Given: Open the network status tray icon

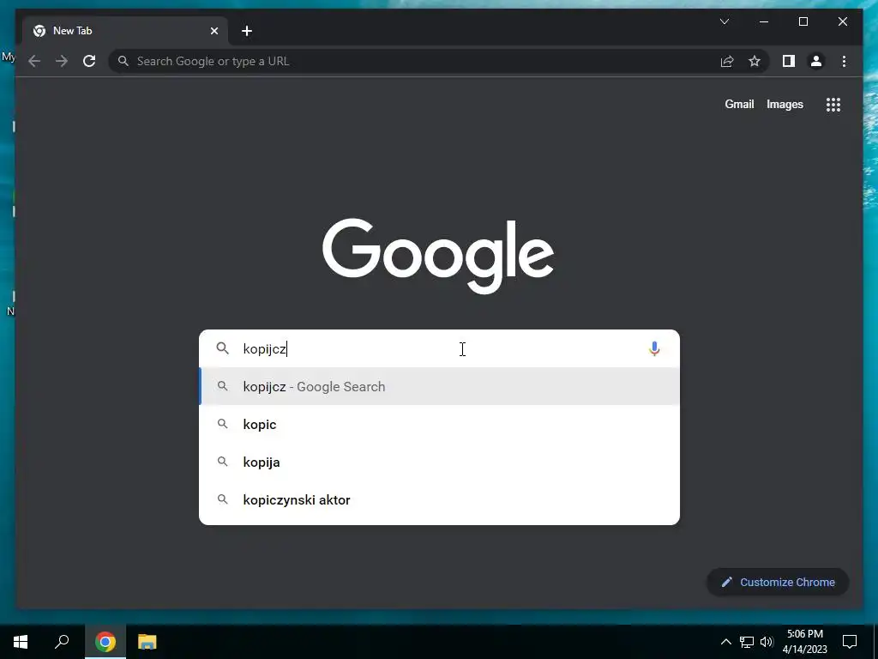Looking at the screenshot, I should [x=747, y=642].
